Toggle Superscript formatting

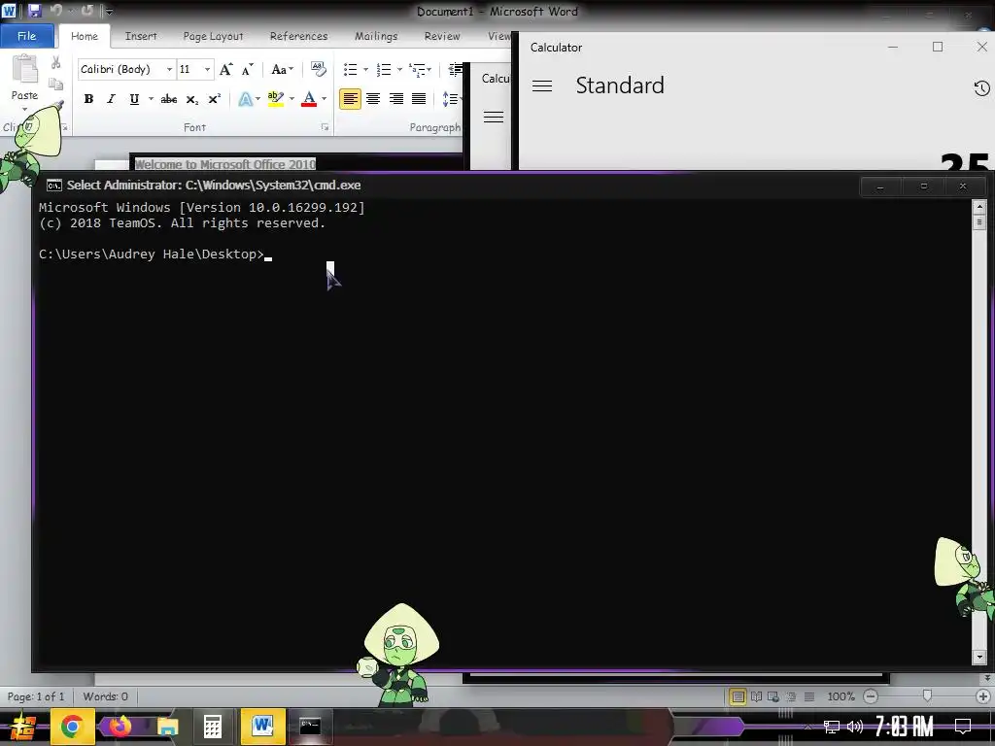(x=215, y=99)
